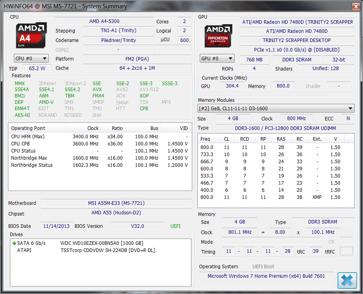Click the ATI/AMD Radeon HD 7480D GPU name
The image size is (363, 294).
(297, 31)
